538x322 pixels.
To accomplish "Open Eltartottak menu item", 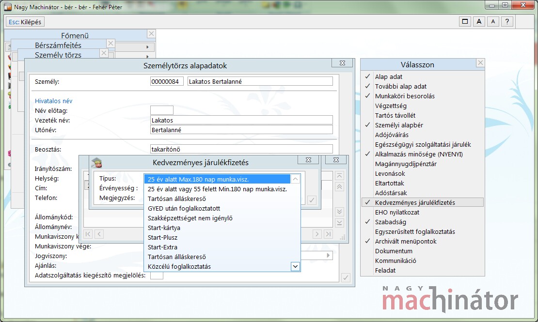I will (422, 183).
